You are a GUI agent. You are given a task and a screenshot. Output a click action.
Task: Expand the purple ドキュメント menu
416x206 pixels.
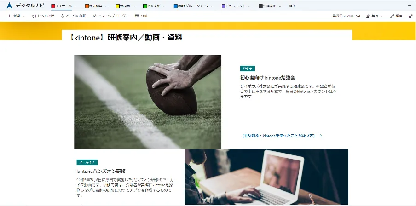click(x=237, y=6)
